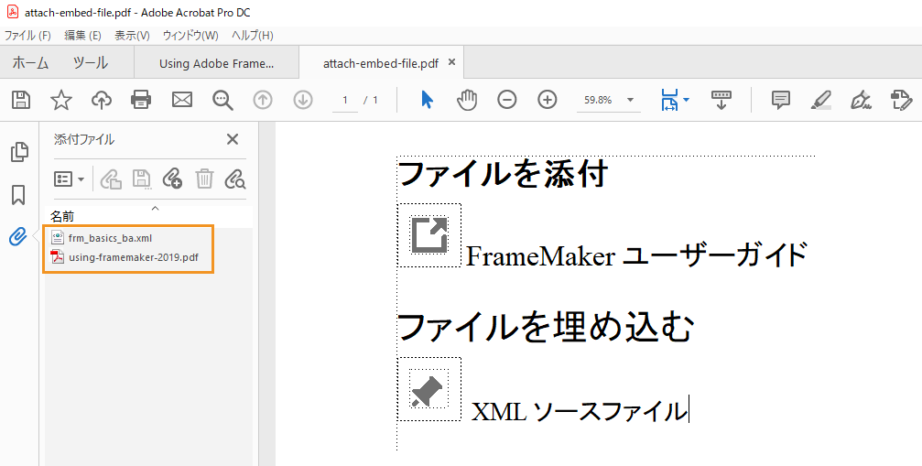Click the Open attachment icon in panel
Screen dimensions: 922x466
(x=111, y=178)
